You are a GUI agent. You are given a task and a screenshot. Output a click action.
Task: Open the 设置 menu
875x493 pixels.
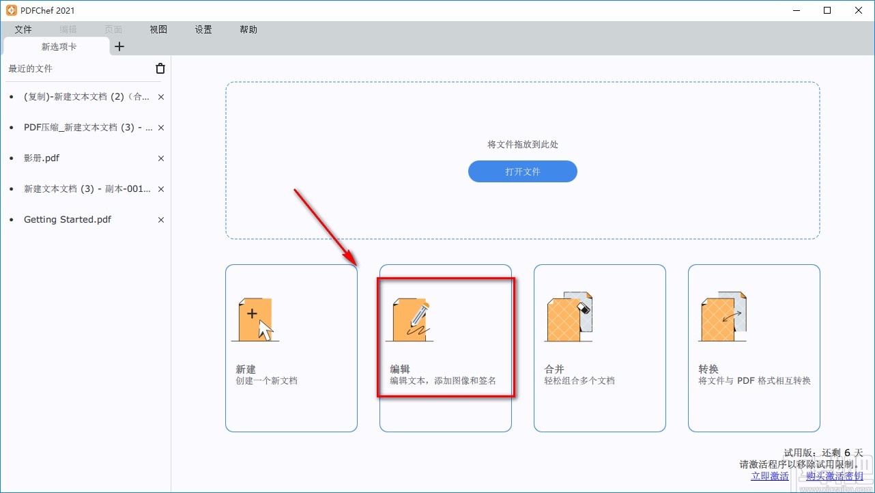(203, 29)
